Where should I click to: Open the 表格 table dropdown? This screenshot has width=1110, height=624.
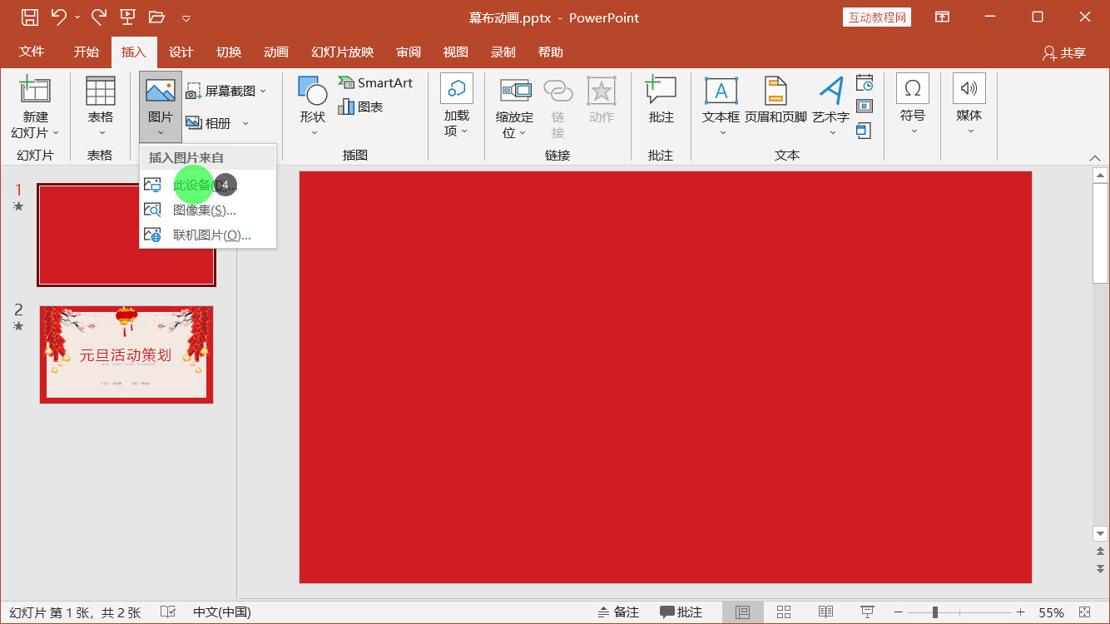click(x=101, y=108)
